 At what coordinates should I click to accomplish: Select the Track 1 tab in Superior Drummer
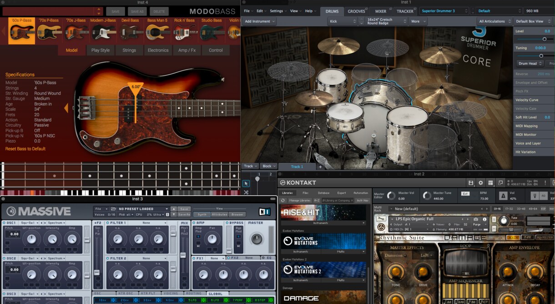297,167
